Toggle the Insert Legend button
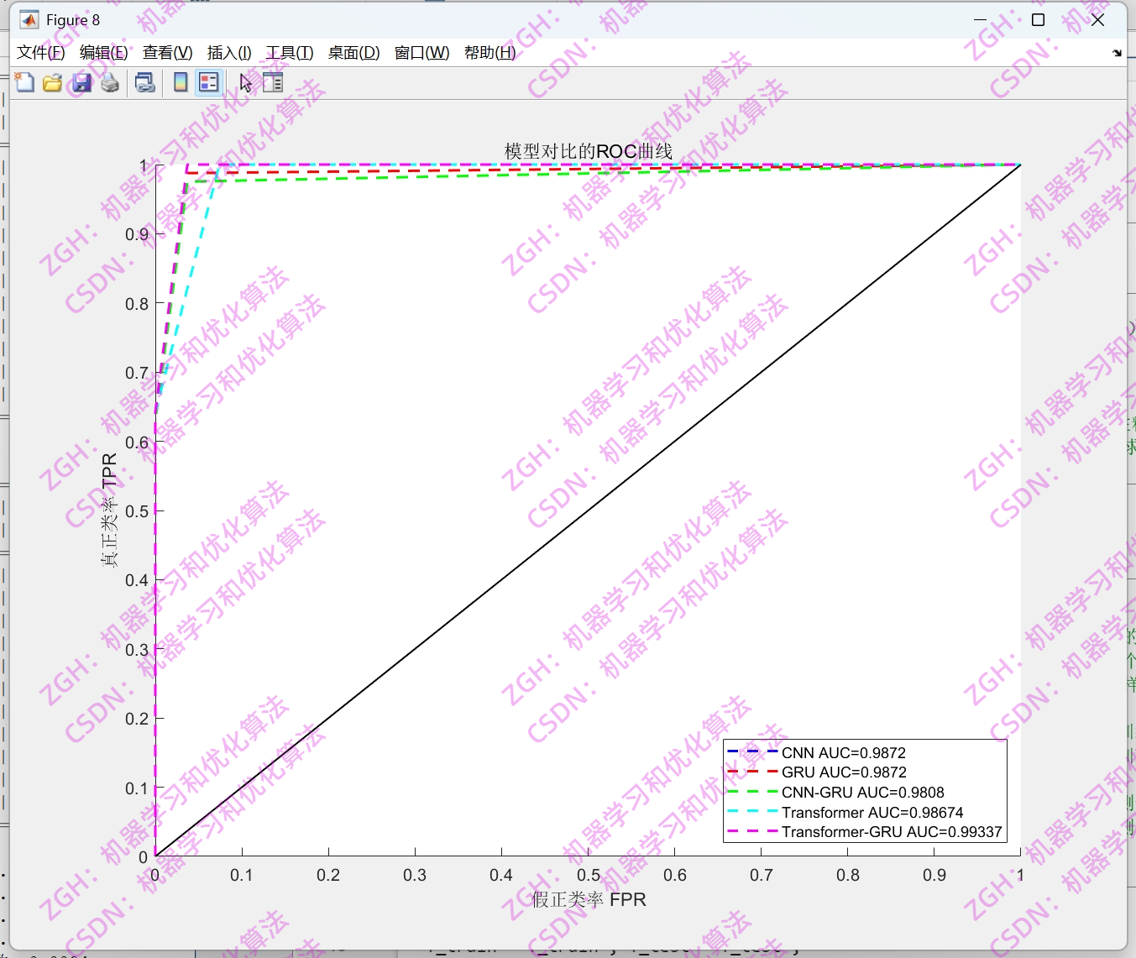The height and width of the screenshot is (958, 1136). pos(208,82)
